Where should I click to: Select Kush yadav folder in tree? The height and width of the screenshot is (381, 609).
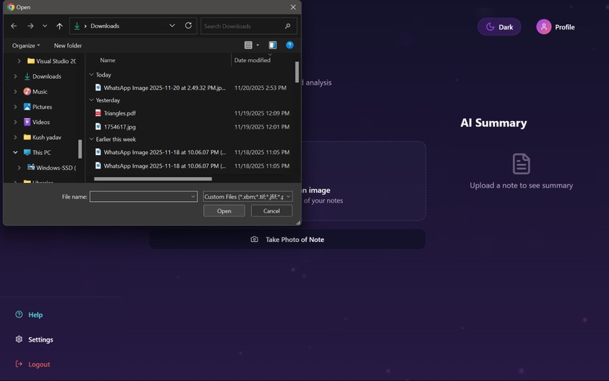pos(42,138)
